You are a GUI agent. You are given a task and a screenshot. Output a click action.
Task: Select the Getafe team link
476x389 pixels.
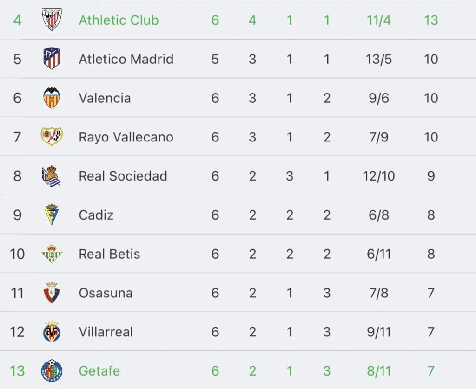[99, 371]
